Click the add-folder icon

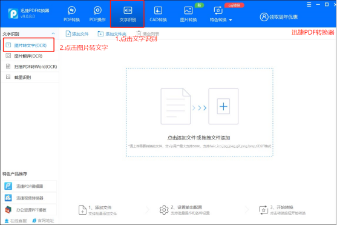tap(100, 33)
